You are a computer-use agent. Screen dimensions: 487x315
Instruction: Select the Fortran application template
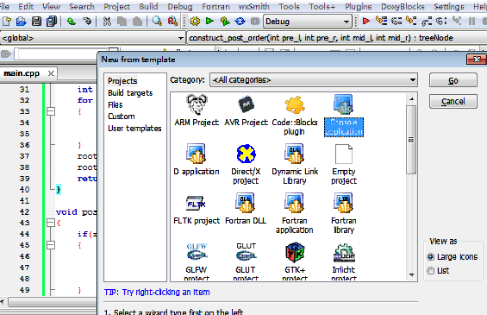coord(295,213)
